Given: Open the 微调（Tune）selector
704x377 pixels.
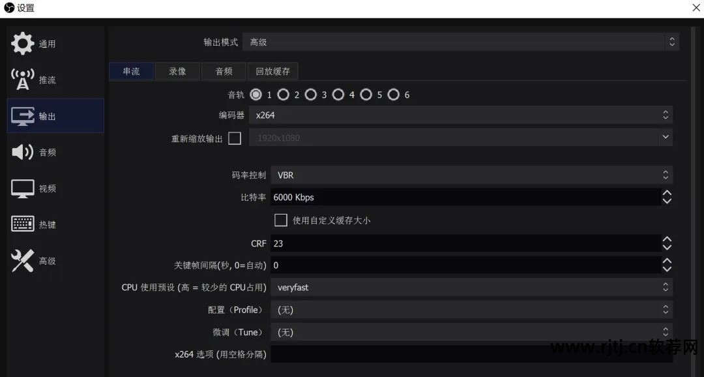Looking at the screenshot, I should coord(469,332).
